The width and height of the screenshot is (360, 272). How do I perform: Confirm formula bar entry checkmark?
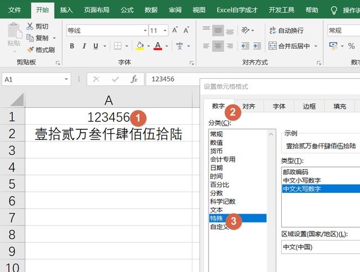[115, 79]
